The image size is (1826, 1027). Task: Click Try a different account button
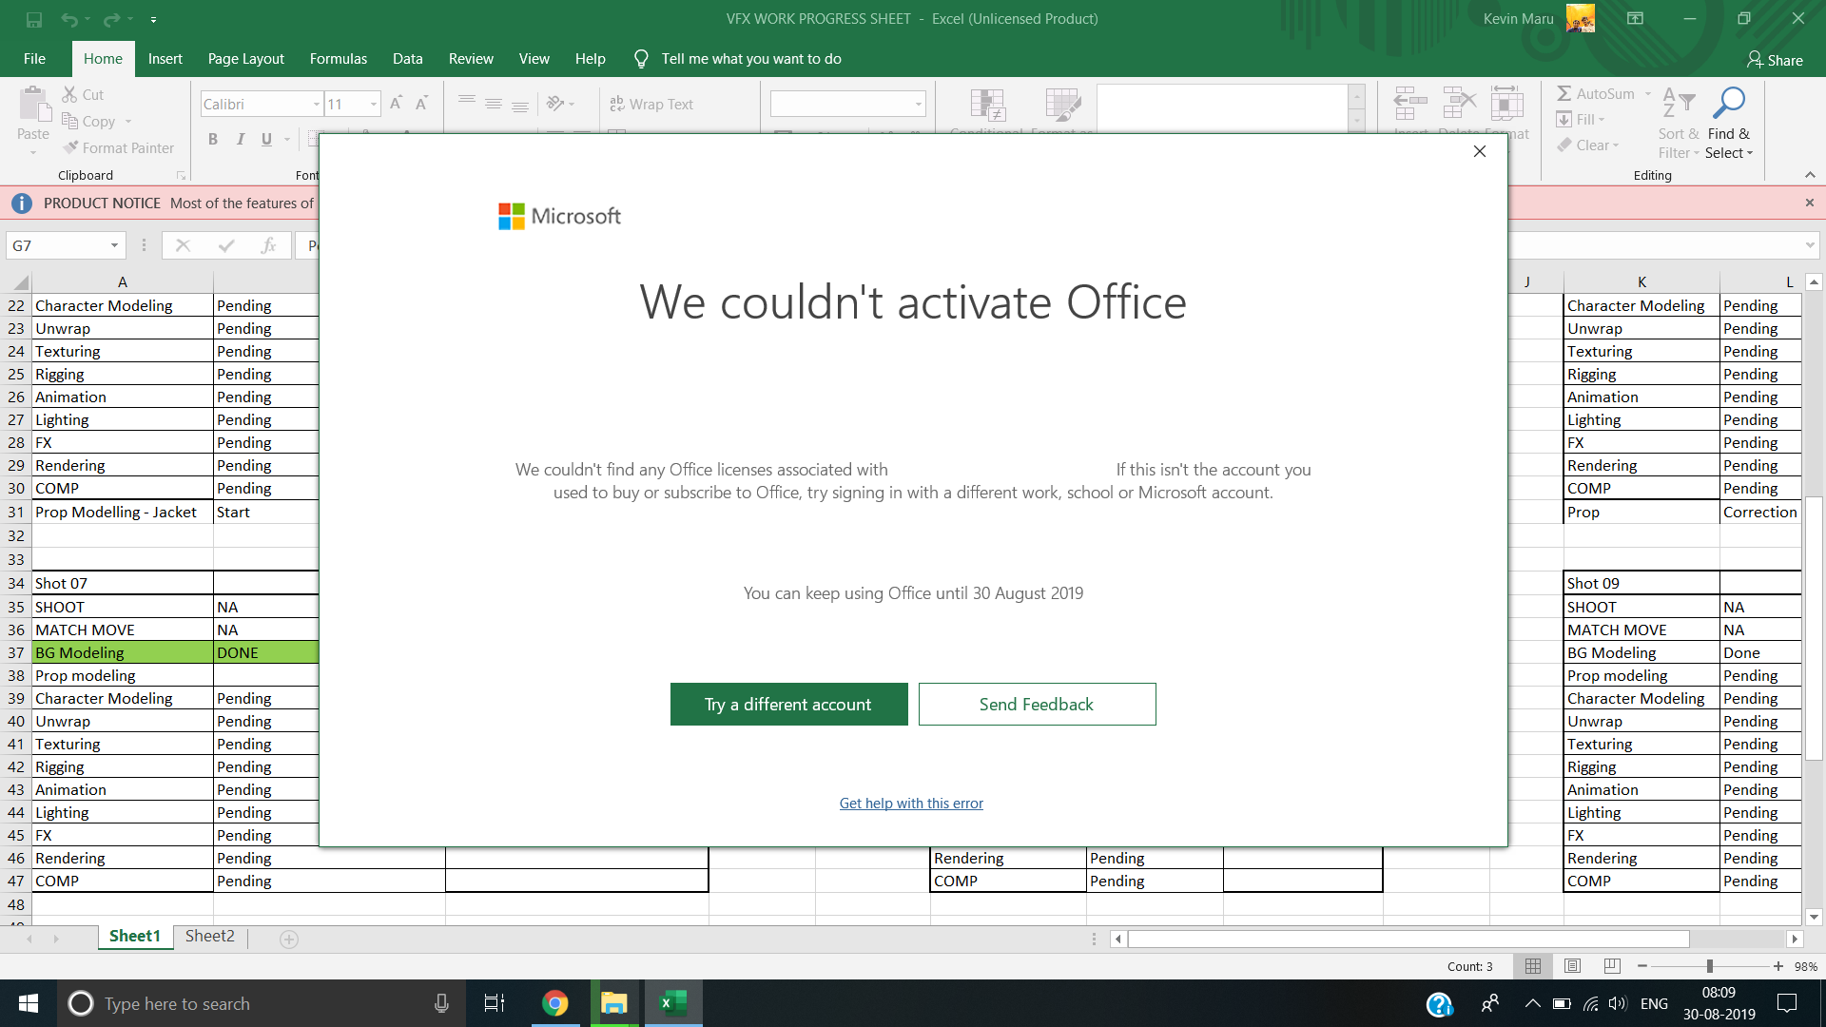788,705
